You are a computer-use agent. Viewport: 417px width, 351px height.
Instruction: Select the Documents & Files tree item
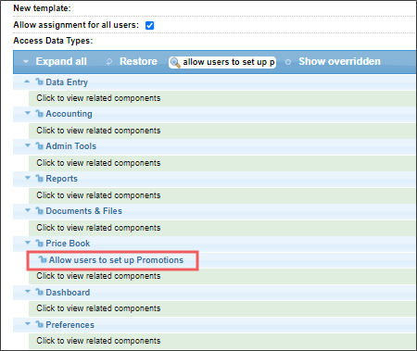83,211
